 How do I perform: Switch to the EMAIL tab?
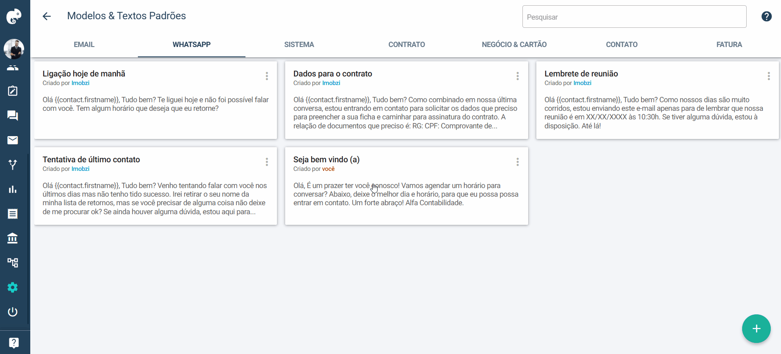(84, 45)
